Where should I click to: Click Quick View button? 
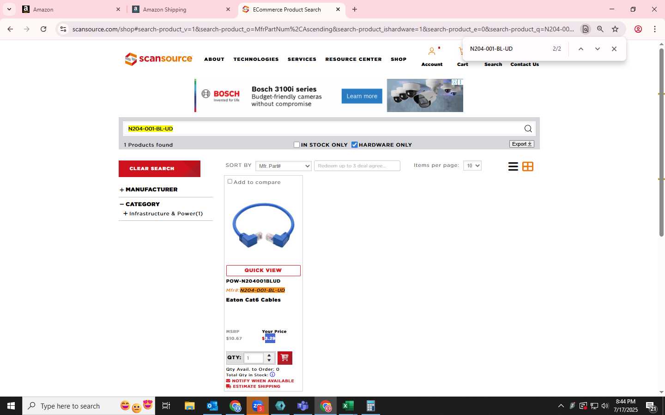263,271
